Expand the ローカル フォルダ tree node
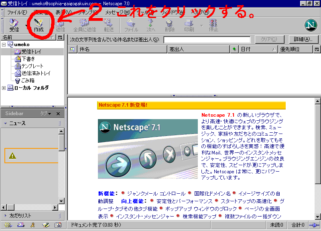The height and width of the screenshot is (231, 321). click(4, 88)
